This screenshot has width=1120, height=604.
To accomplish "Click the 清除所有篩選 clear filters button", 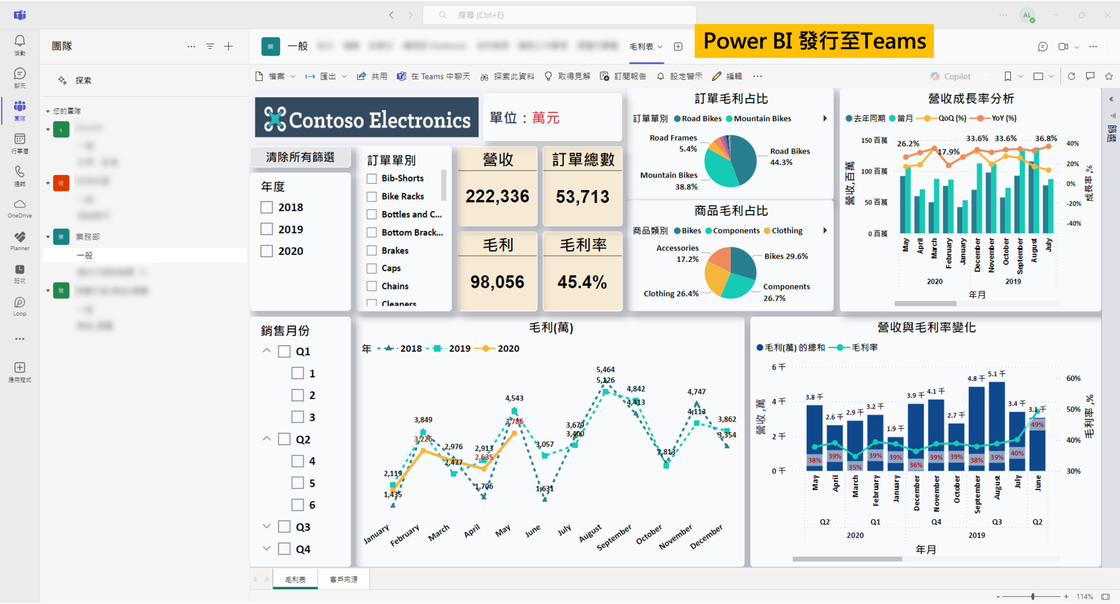I will [x=300, y=157].
